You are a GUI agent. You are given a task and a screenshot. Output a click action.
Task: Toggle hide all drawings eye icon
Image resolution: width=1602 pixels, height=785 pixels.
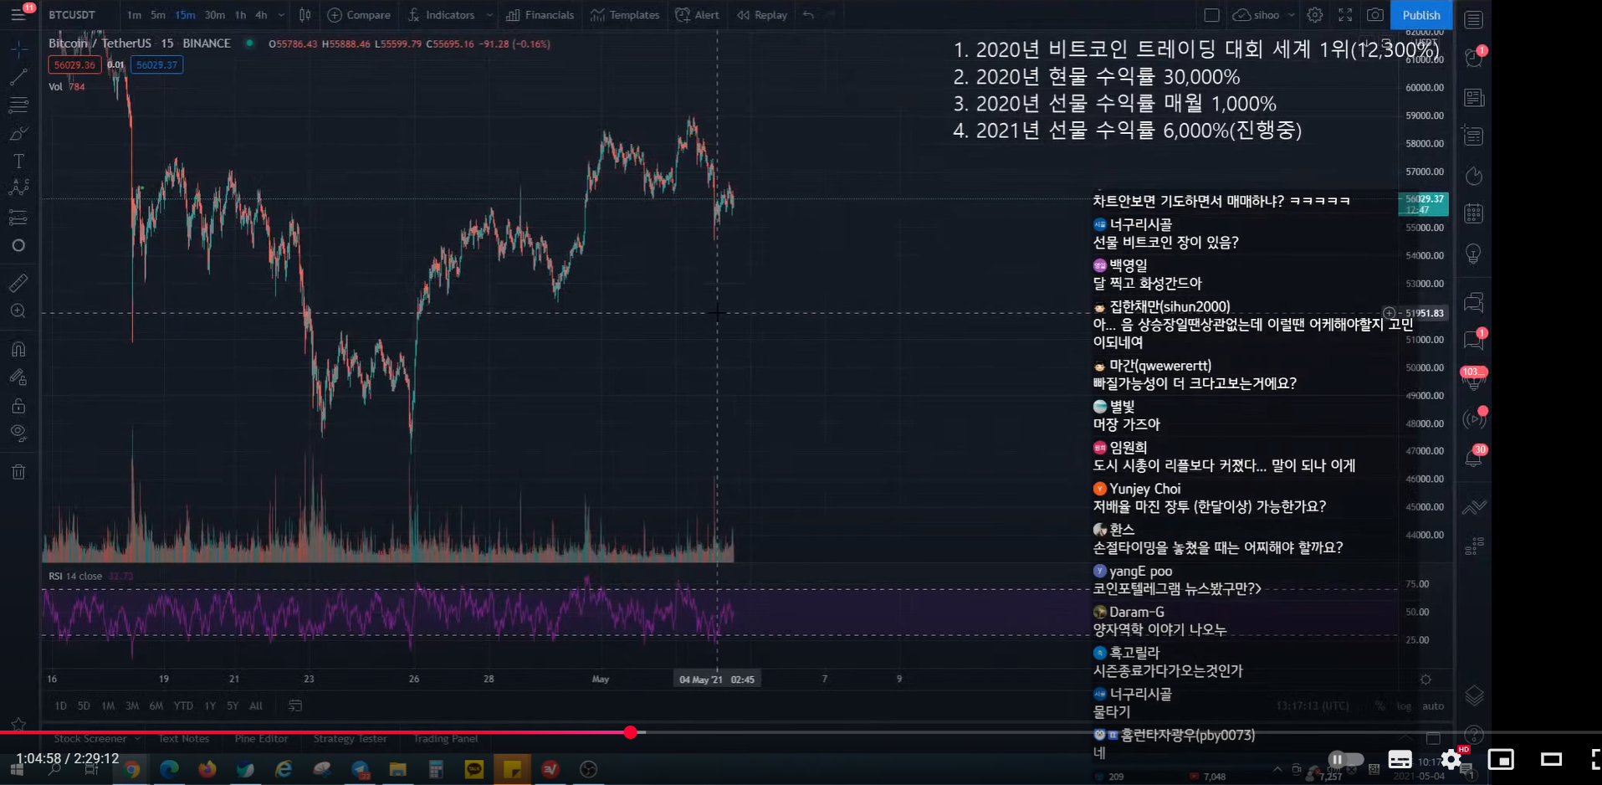[x=18, y=434]
